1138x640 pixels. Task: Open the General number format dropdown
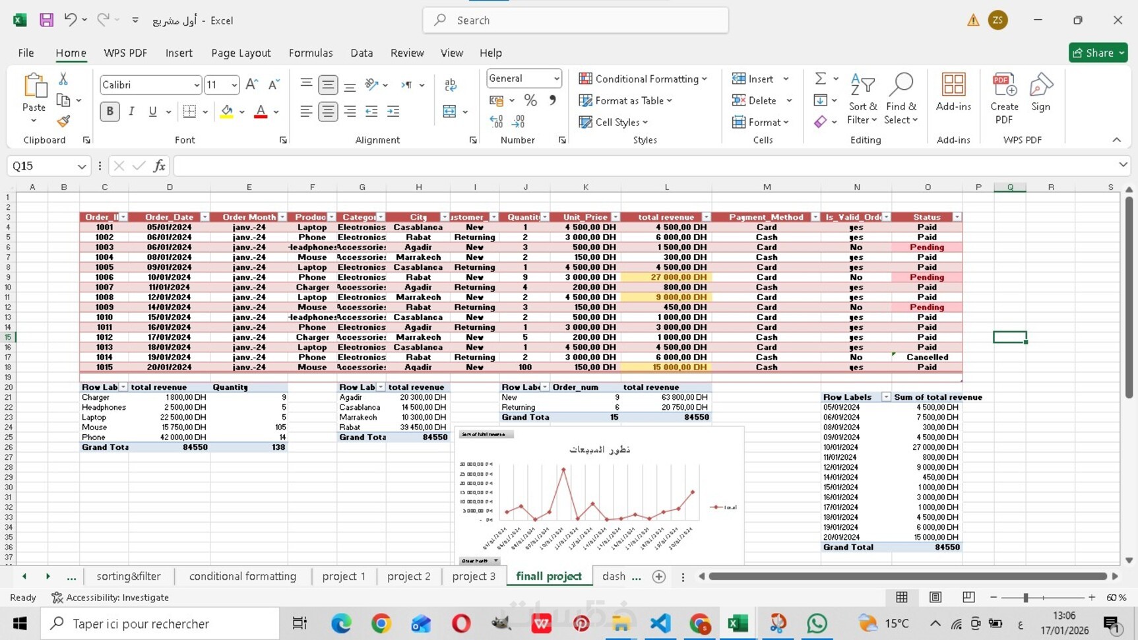coord(557,79)
